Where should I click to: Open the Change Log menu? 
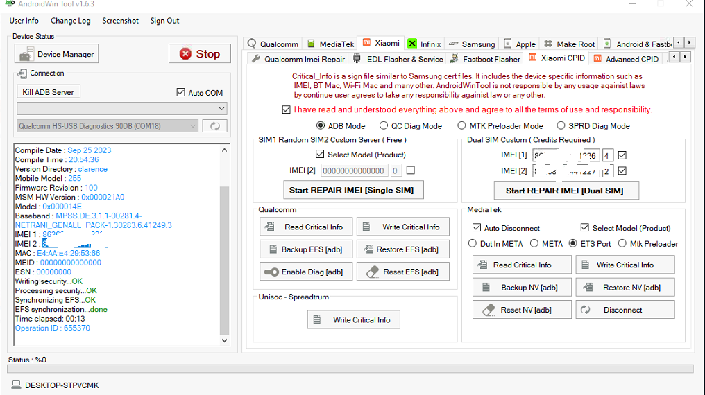[x=71, y=21]
